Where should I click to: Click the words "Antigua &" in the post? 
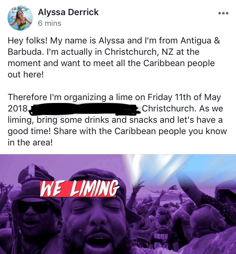[x=200, y=41]
